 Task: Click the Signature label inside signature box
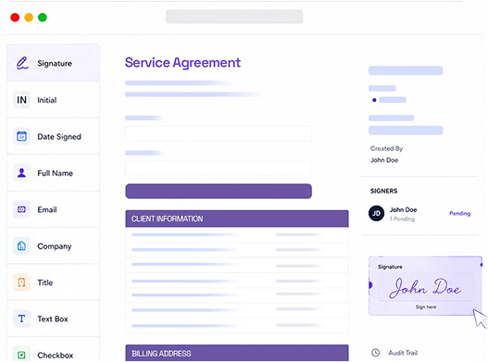(390, 267)
